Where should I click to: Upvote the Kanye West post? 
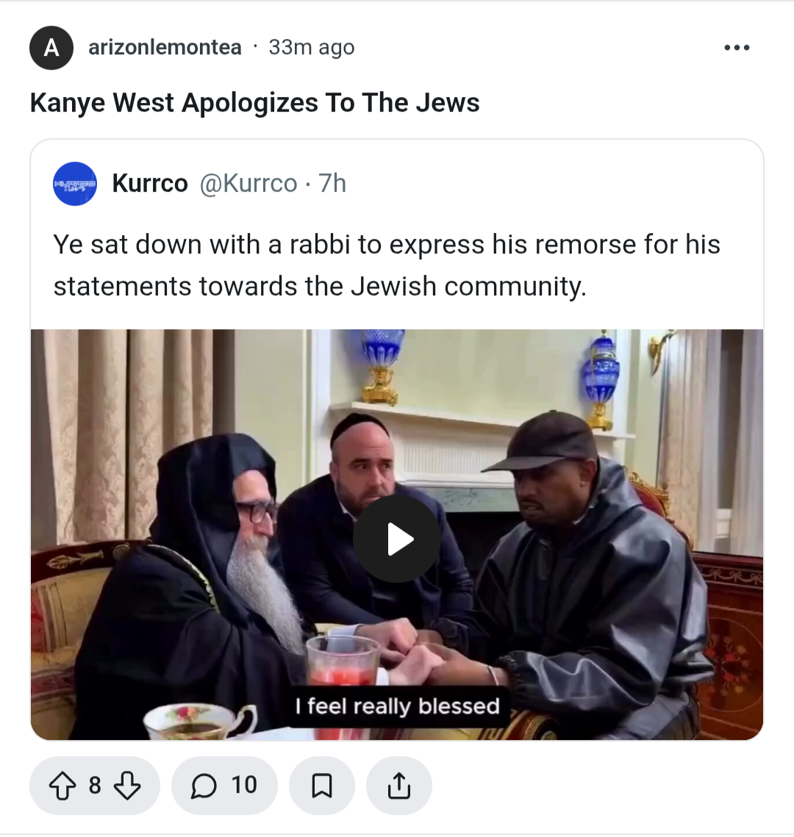pyautogui.click(x=62, y=786)
